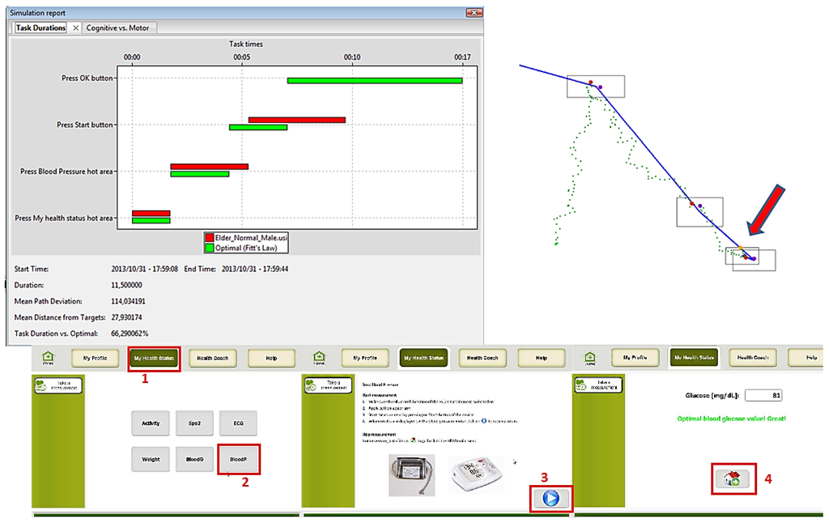Screen dimensions: 829x523
Task: Click the red Elder_Normal_Male legend swatch
Action: click(209, 237)
